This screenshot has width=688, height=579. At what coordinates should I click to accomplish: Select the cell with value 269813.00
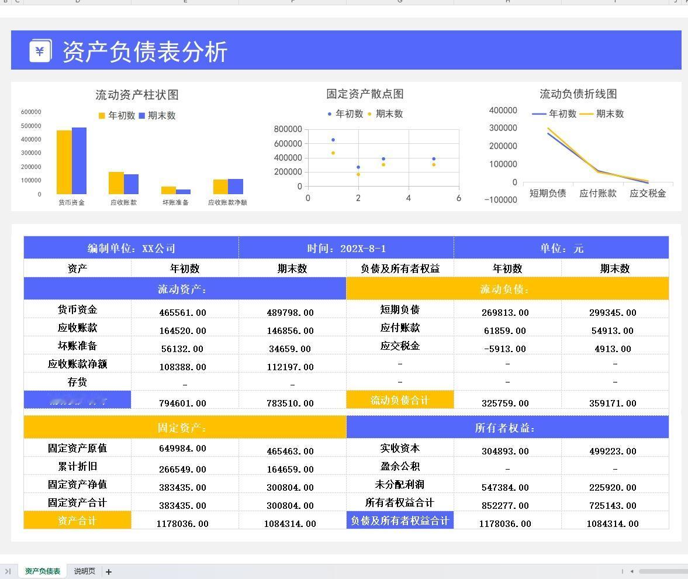507,309
